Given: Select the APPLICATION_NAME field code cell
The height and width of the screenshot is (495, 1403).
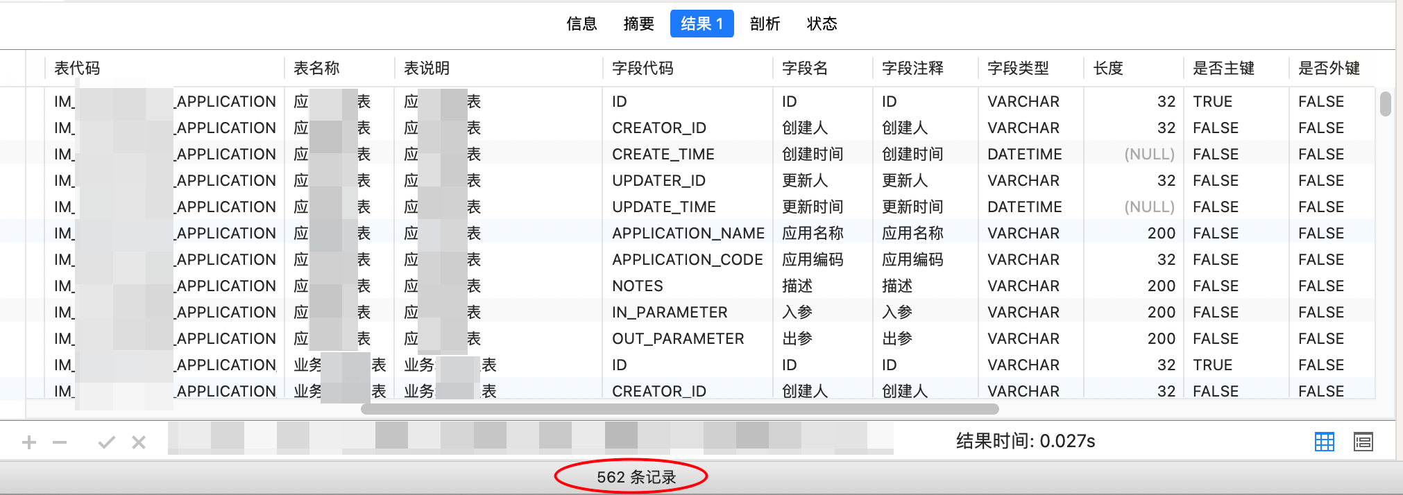Looking at the screenshot, I should (688, 234).
